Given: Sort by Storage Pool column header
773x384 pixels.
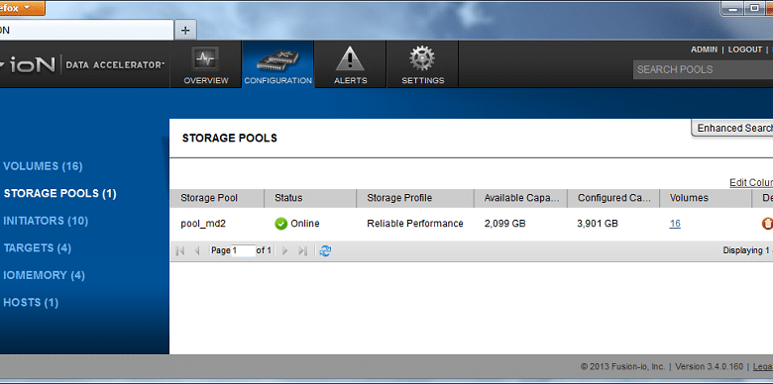Looking at the screenshot, I should click(217, 198).
